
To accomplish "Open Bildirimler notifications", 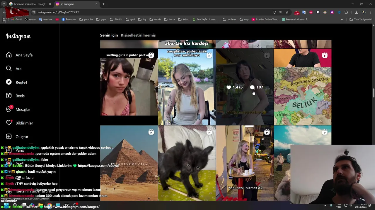I will (x=20, y=123).
